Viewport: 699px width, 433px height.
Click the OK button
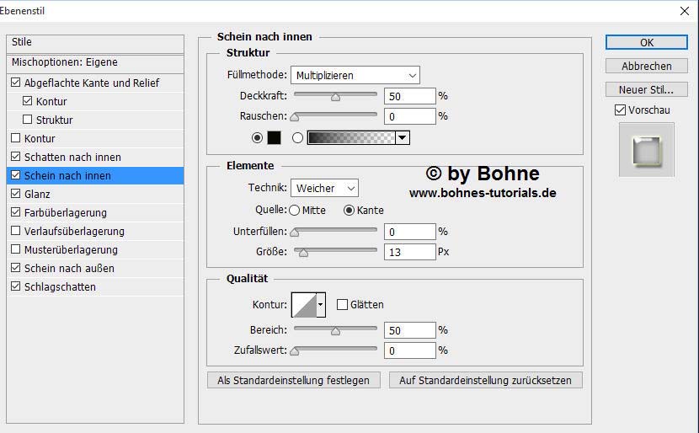pyautogui.click(x=646, y=42)
